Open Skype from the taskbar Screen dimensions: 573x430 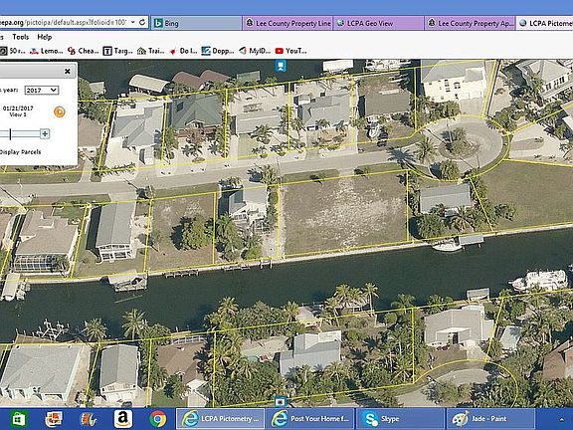click(400, 419)
